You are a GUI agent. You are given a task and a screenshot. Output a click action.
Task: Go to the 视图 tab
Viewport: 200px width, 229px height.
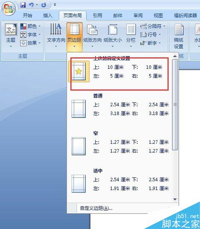pyautogui.click(x=158, y=16)
